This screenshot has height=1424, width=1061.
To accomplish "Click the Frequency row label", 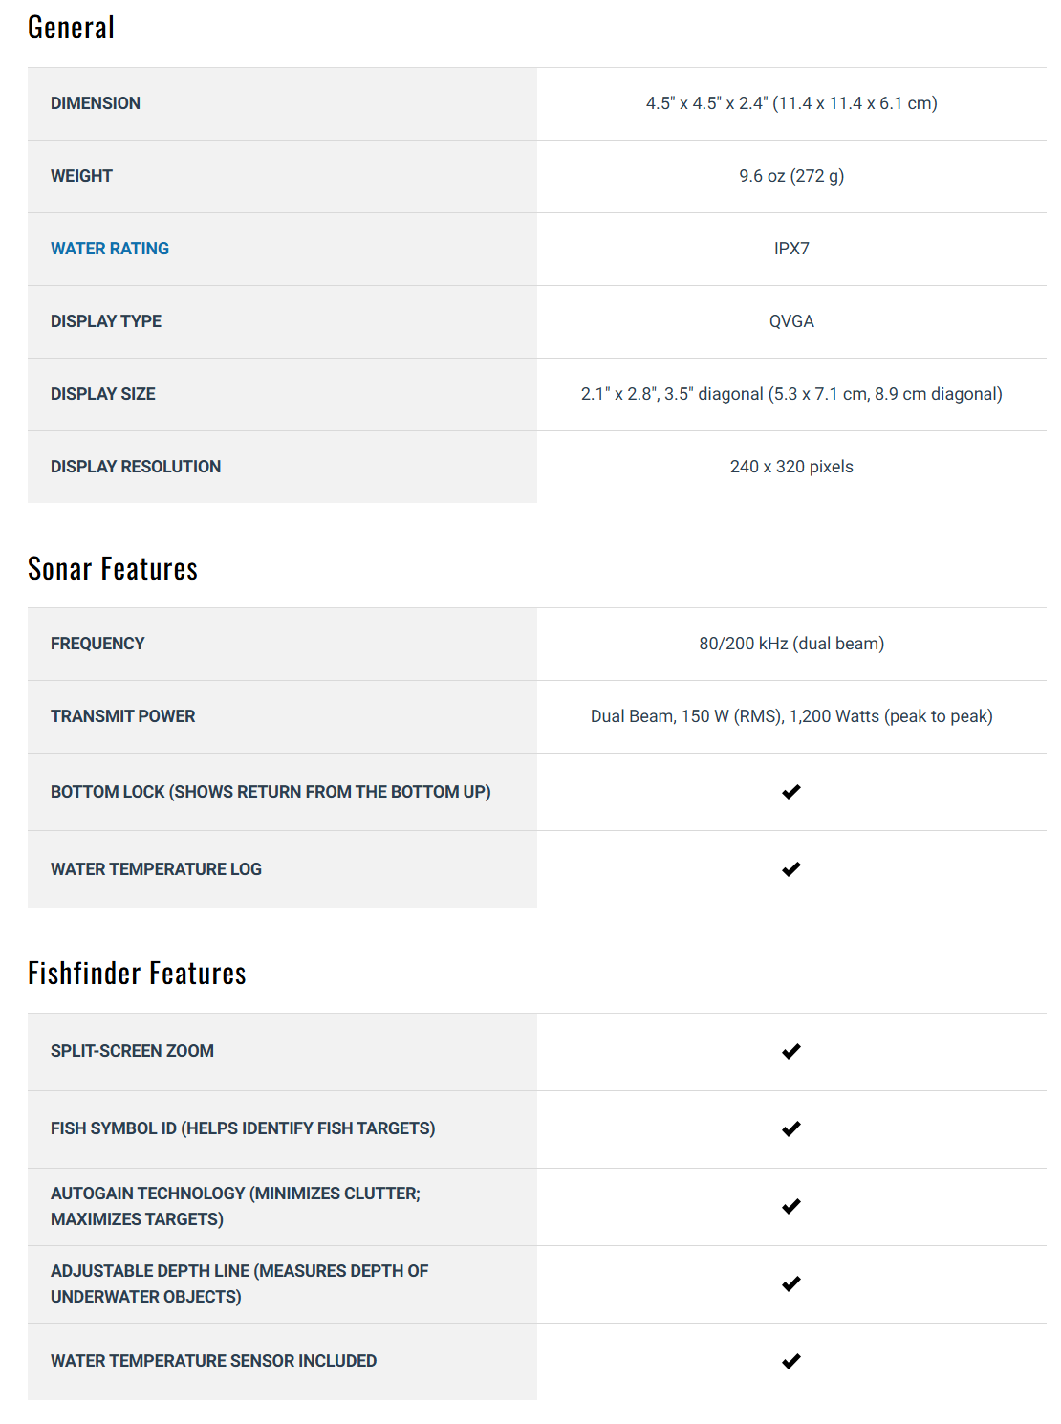I will point(97,644).
